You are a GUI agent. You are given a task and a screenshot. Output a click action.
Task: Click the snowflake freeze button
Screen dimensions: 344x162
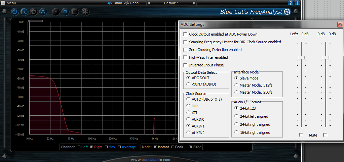pyautogui.click(x=85, y=12)
